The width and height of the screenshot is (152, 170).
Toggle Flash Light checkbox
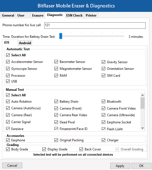[103, 129]
